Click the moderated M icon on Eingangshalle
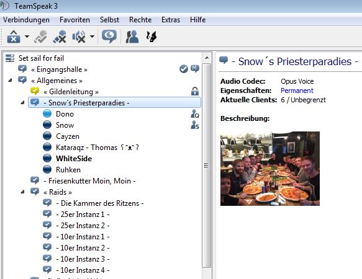The image size is (362, 279). [195, 69]
